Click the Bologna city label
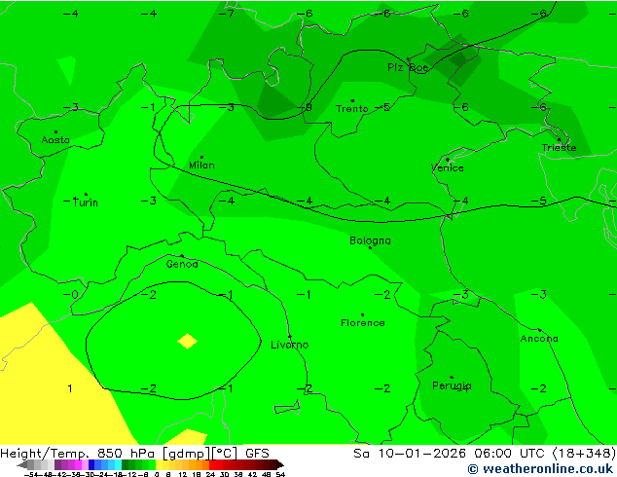617x477 pixels. tap(370, 240)
